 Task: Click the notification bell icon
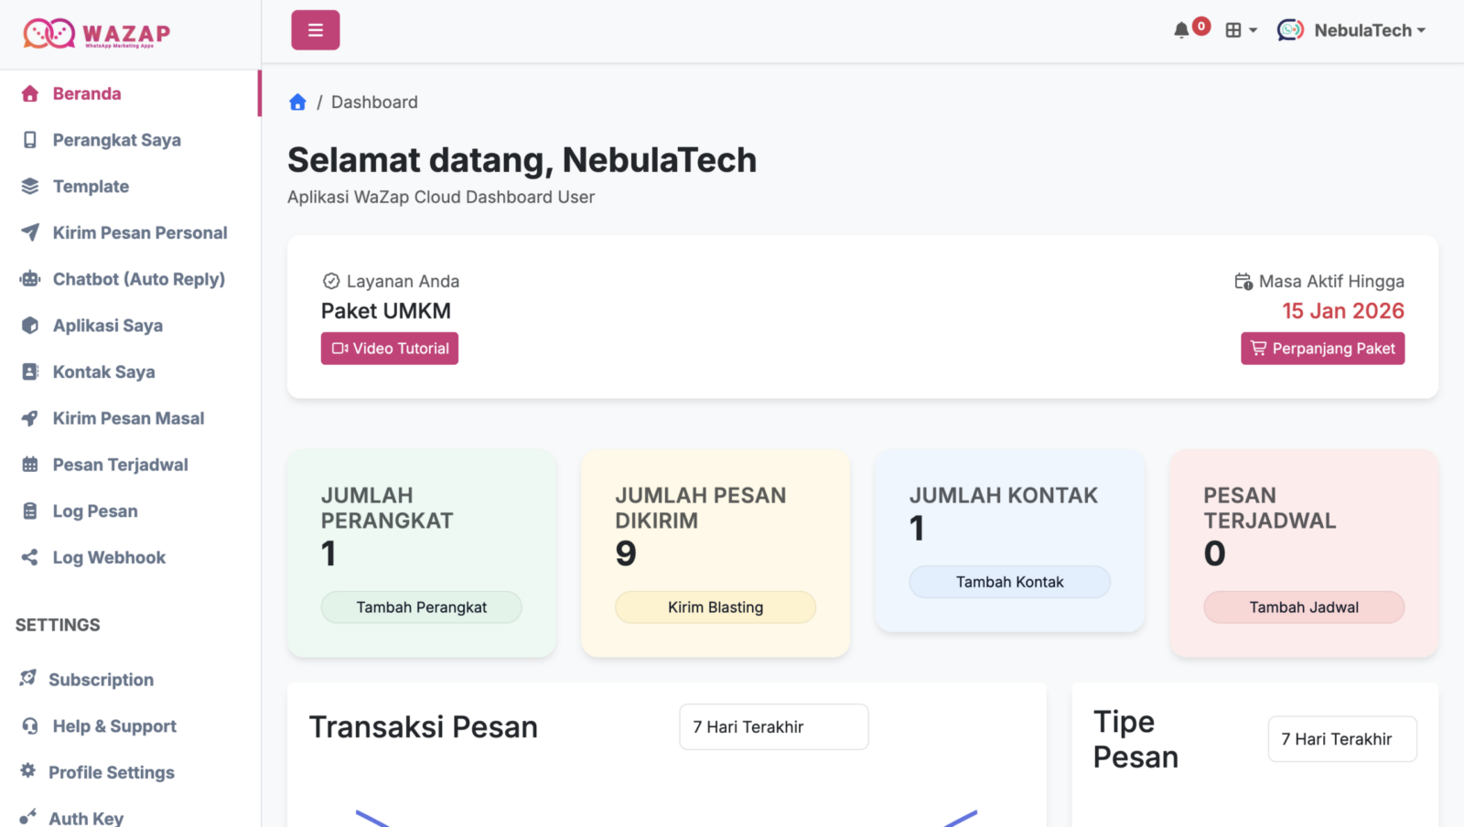[x=1182, y=28]
